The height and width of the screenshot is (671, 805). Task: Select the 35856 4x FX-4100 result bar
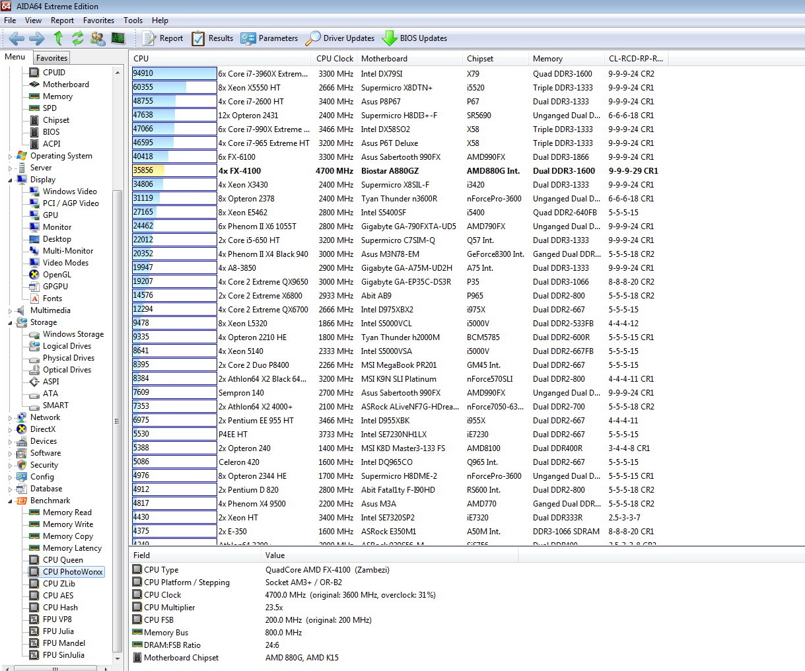click(174, 171)
